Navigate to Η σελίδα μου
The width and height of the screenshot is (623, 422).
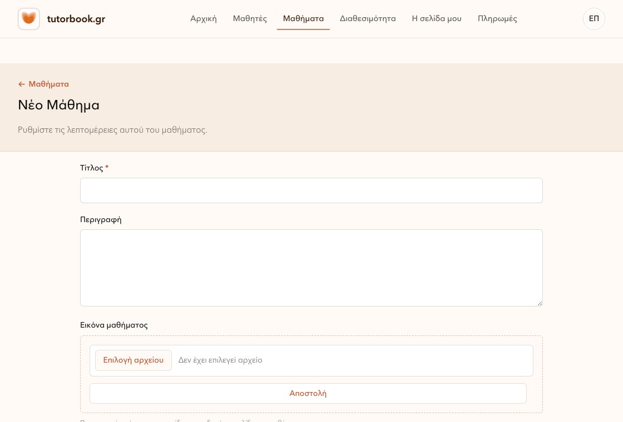[x=437, y=19]
